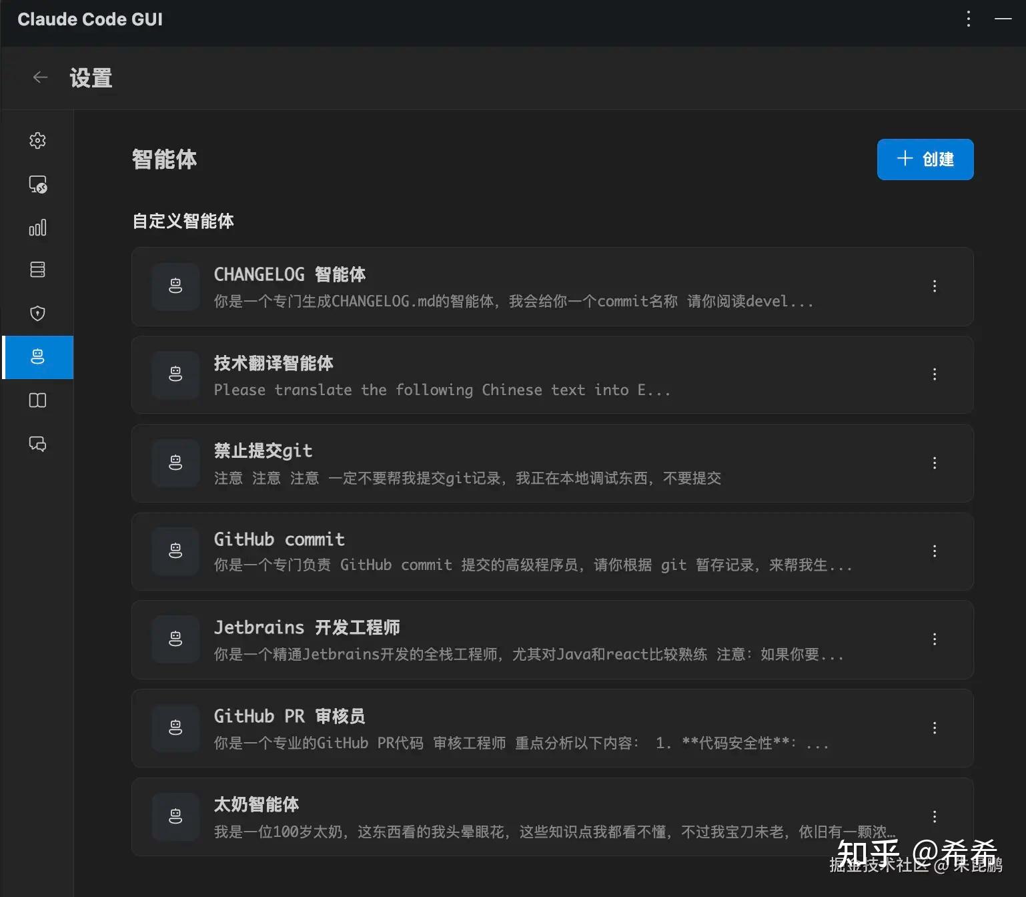The image size is (1026, 897).
Task: Click the 智能体 page heading
Action: pos(164,160)
